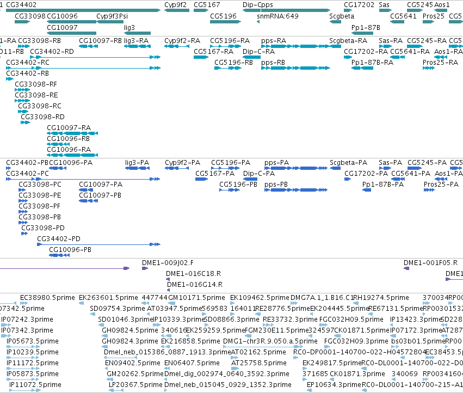Click the CG10096-RB transcript label
The width and height of the screenshot is (463, 393).
point(68,139)
